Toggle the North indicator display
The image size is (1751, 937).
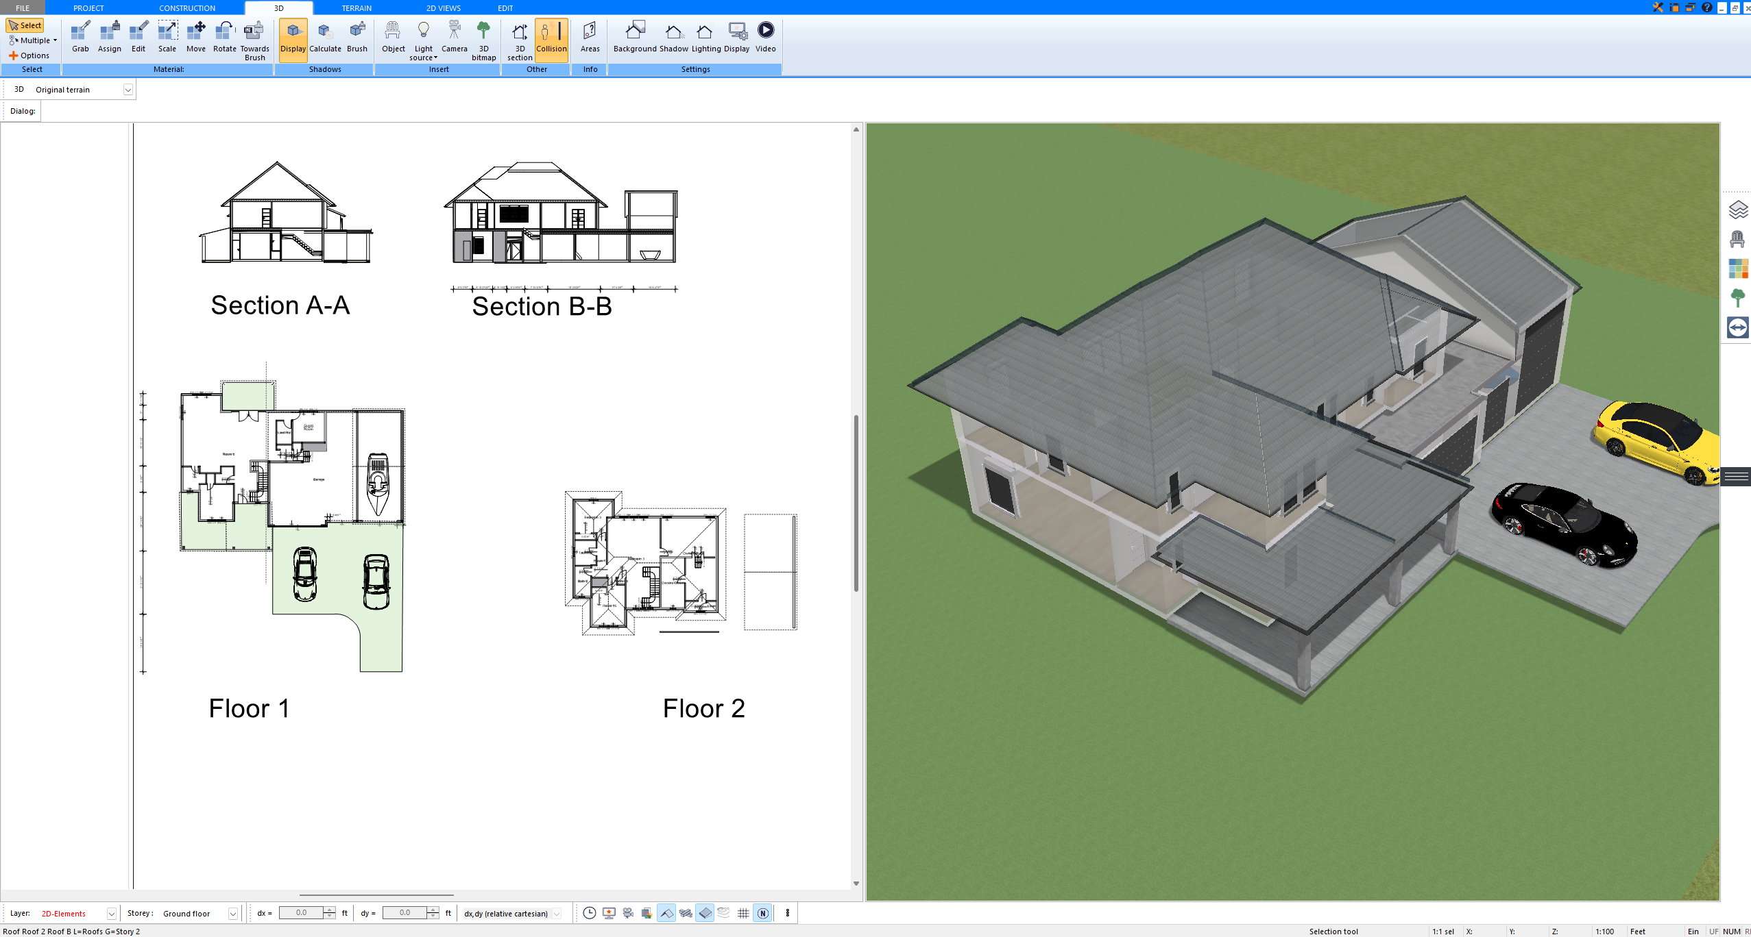coord(763,913)
